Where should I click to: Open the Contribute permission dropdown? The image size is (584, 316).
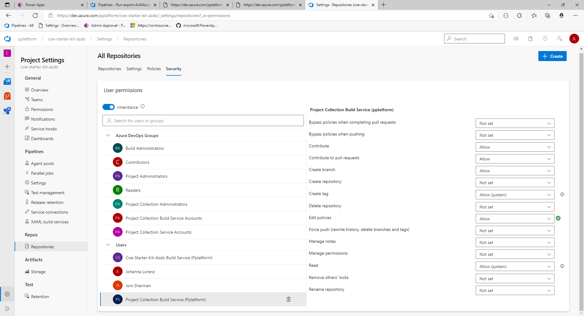click(x=515, y=147)
